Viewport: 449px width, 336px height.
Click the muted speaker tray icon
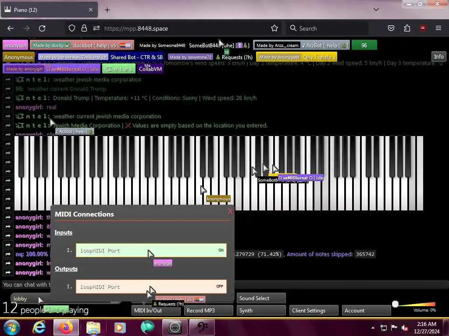[405, 328]
